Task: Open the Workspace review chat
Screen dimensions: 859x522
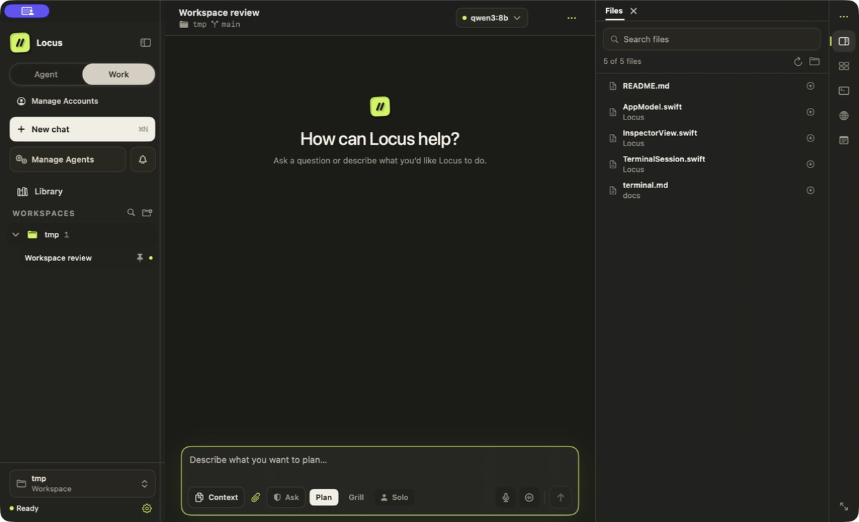Action: pos(58,258)
